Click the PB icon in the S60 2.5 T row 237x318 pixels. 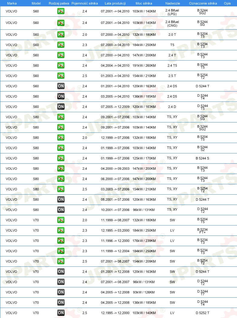tap(61, 76)
